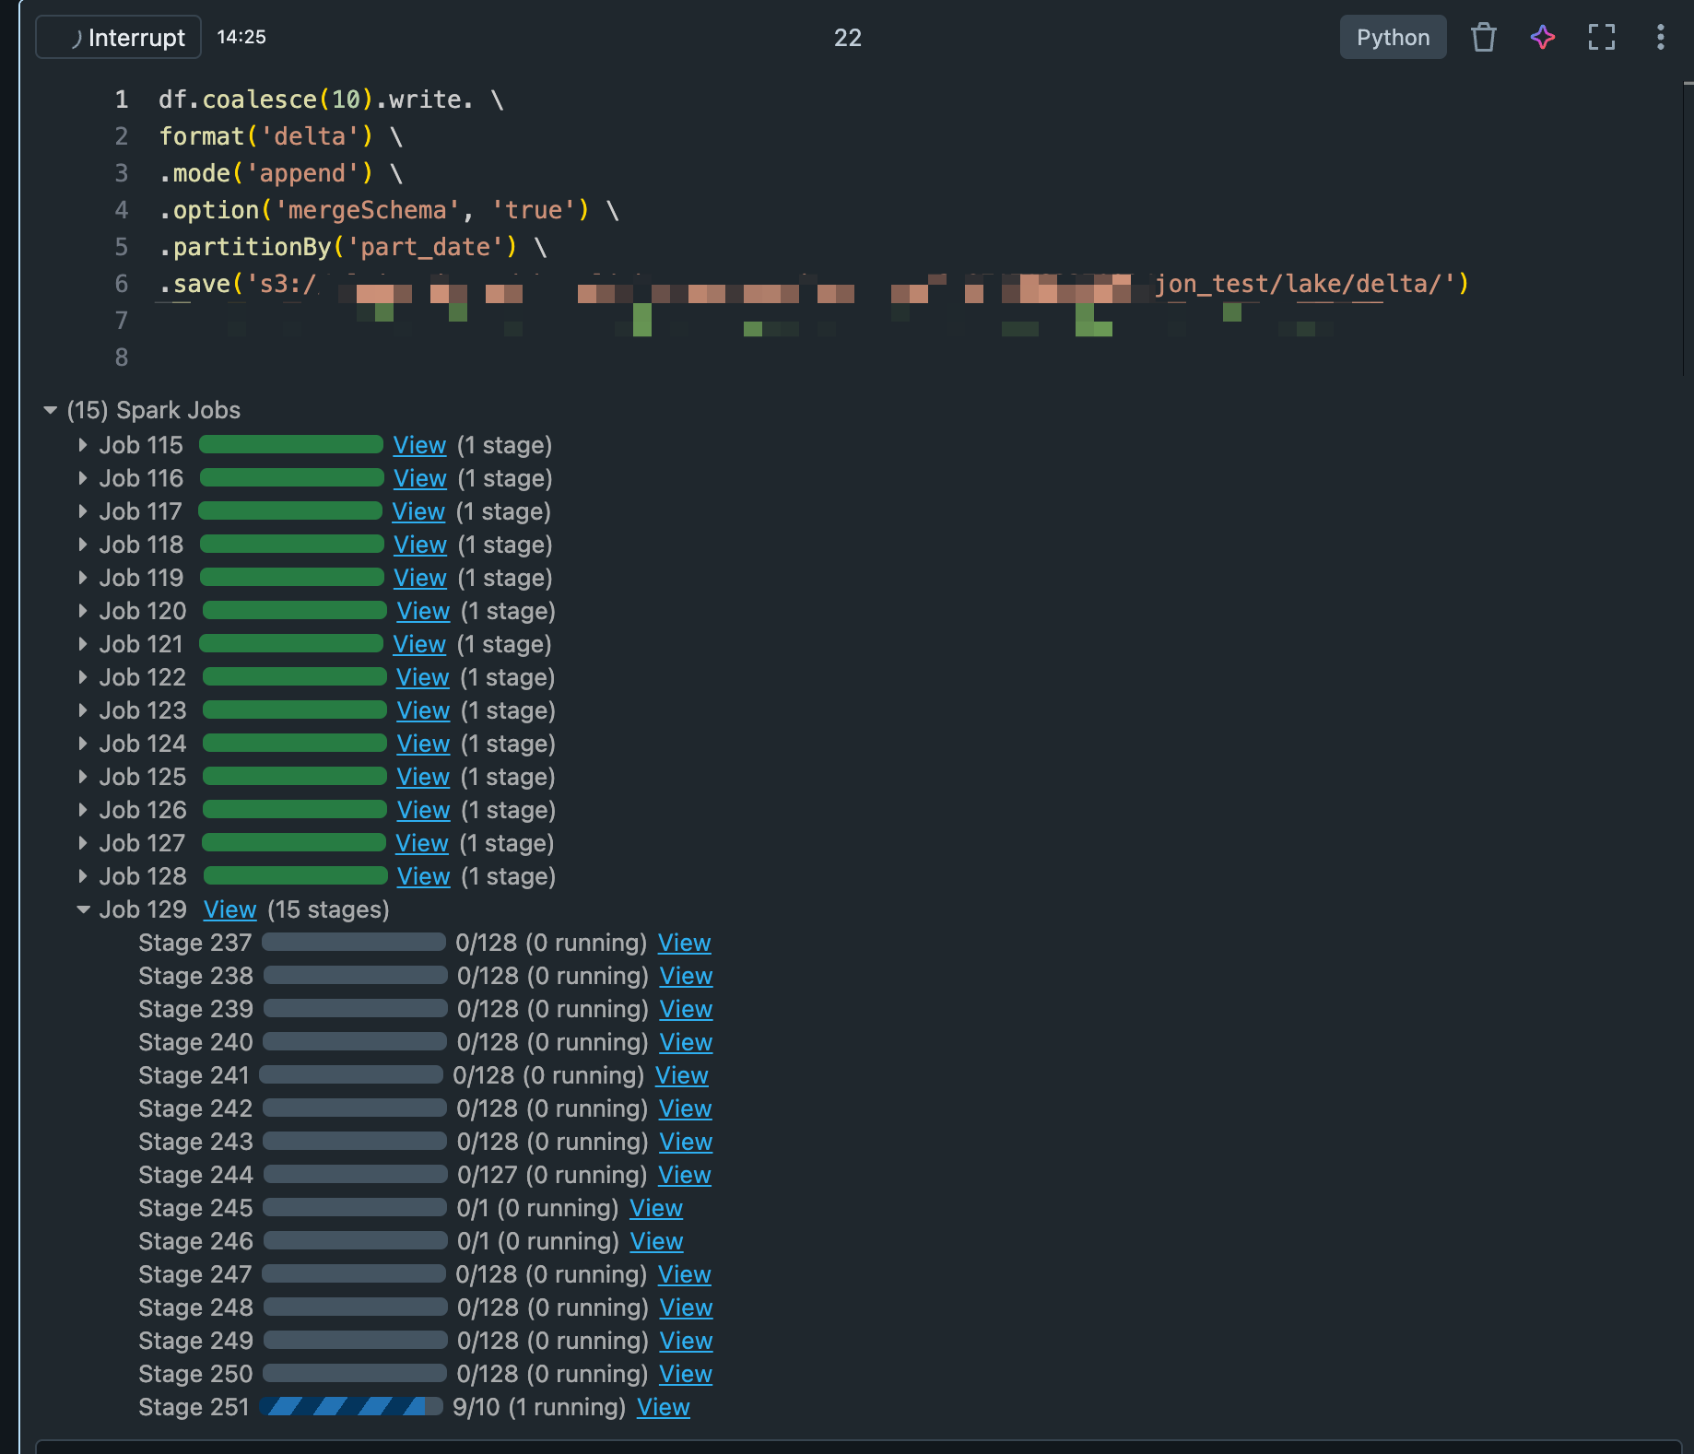1694x1454 pixels.
Task: Click Job 127 green progress bar
Action: pos(294,842)
